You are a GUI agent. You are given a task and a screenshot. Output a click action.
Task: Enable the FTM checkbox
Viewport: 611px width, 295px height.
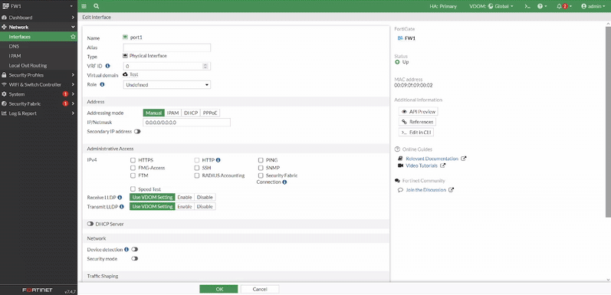coord(133,175)
